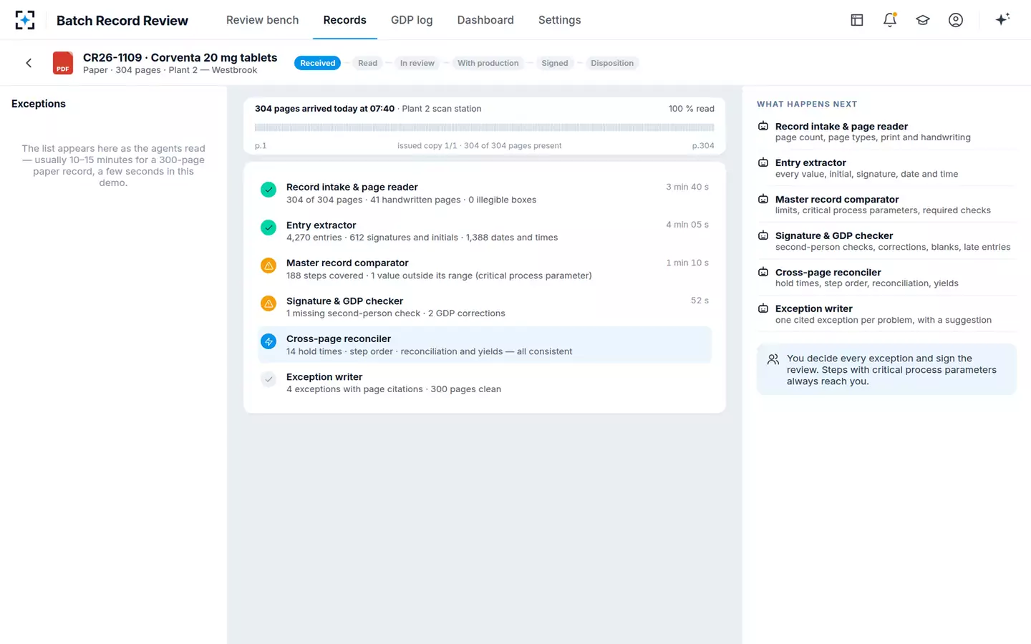Open the user account profile icon
The image size is (1031, 644).
(x=956, y=20)
